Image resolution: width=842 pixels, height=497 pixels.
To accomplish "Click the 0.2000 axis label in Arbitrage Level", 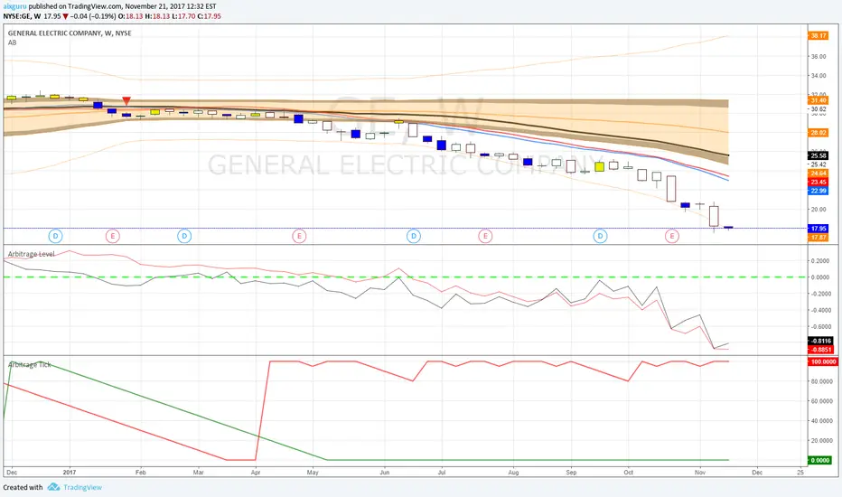I will click(x=820, y=260).
